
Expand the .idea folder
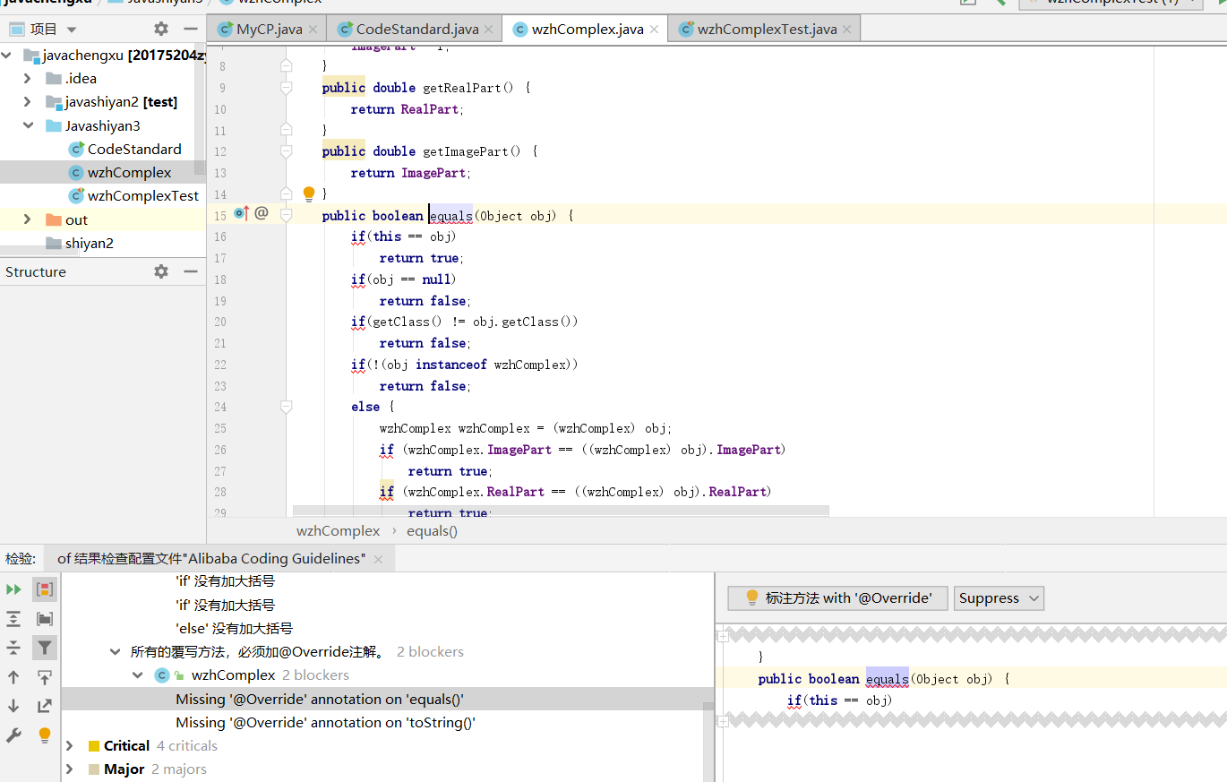pos(27,79)
